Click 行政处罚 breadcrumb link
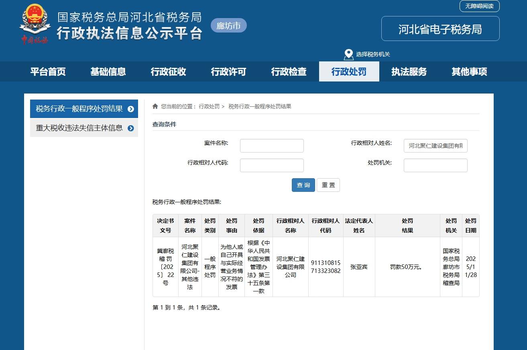Image resolution: width=527 pixels, height=350 pixels. [x=209, y=106]
